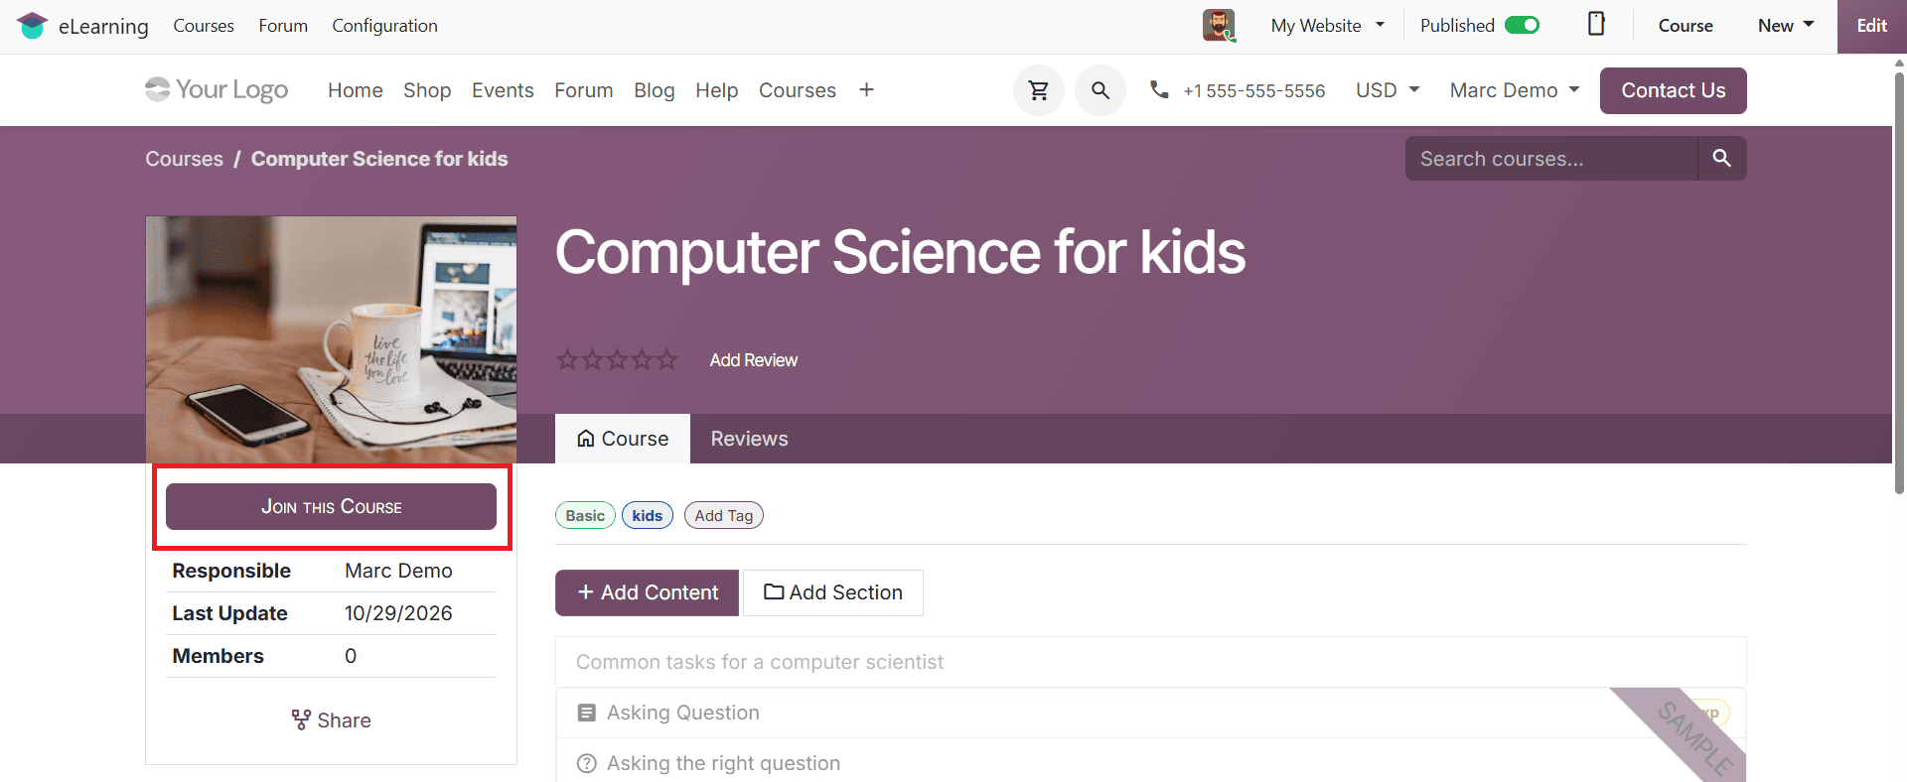The height and width of the screenshot is (782, 1907).
Task: Click the Join This Course button
Action: (331, 507)
